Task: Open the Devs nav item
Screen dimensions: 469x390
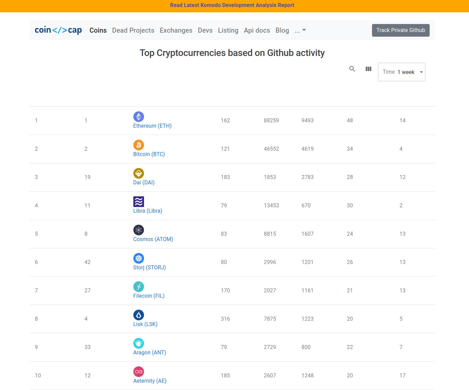Action: (205, 30)
